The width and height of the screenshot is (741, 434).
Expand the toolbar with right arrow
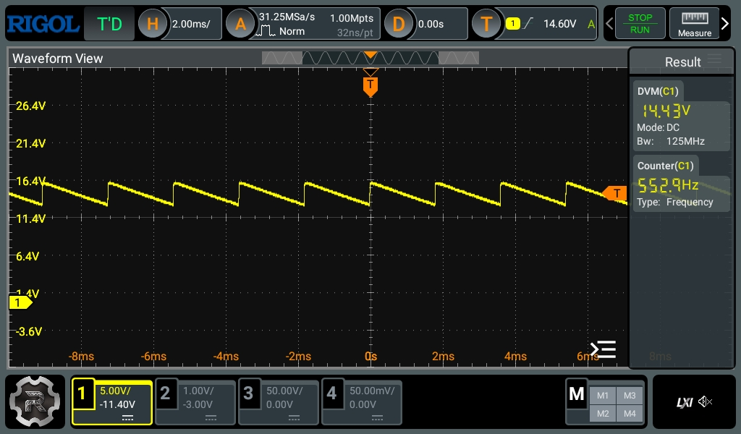click(x=726, y=24)
